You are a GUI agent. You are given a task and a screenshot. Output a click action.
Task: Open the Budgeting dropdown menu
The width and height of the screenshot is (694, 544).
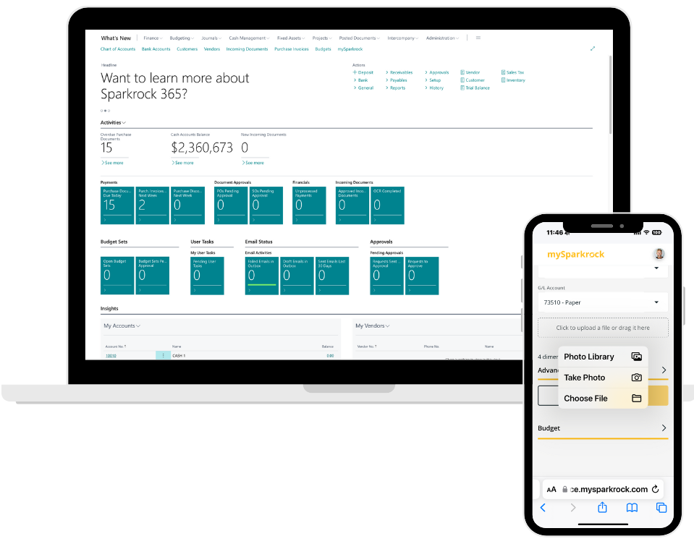pos(182,38)
